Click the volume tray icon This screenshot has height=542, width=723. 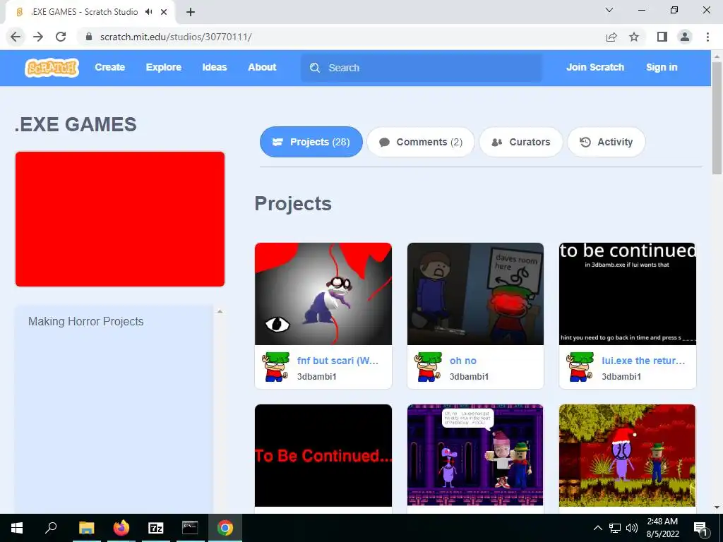click(632, 528)
